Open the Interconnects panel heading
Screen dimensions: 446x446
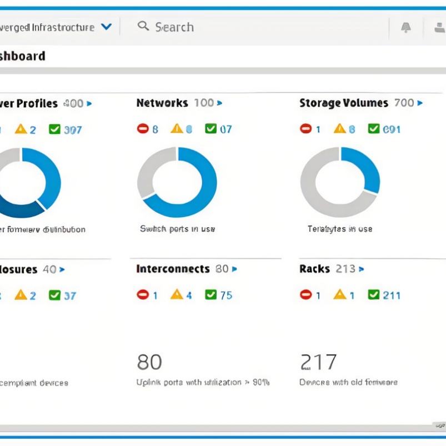click(x=173, y=269)
